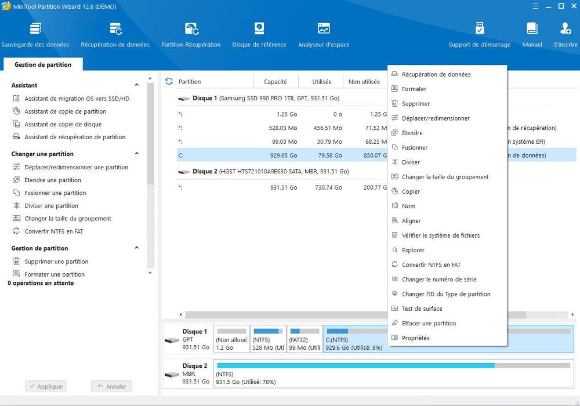Collapse the Changer une partition section
The height and width of the screenshot is (406, 580).
137,154
